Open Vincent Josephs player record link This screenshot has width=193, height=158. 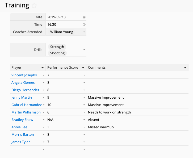24,75
